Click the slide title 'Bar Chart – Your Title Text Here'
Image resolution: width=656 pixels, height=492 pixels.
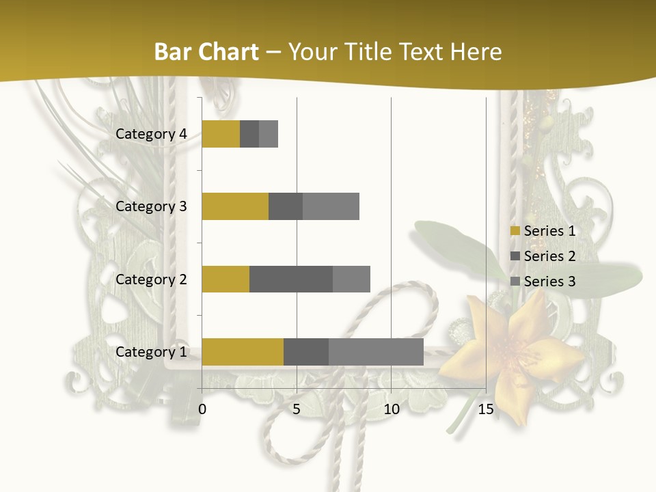(328, 52)
